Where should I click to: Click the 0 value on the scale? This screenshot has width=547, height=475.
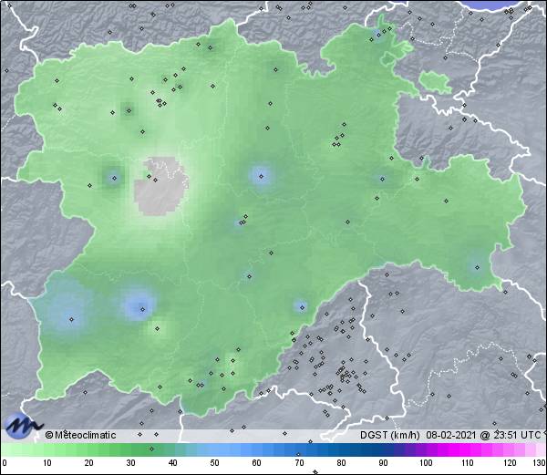[5, 463]
